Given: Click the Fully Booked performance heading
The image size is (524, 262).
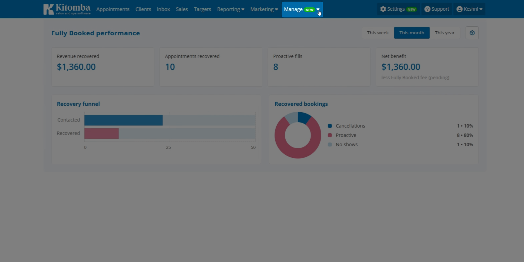Looking at the screenshot, I should [x=96, y=33].
